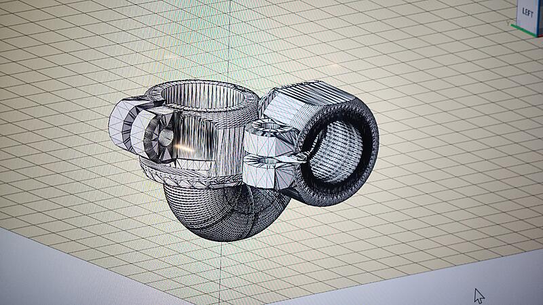Click the Y axis label near ViewCube

click(x=508, y=23)
